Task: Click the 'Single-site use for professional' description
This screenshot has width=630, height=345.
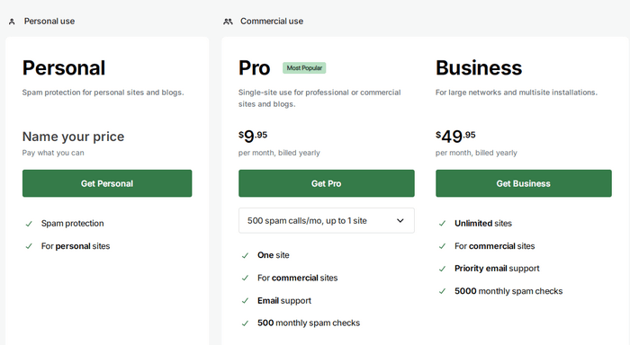Action: 319,98
